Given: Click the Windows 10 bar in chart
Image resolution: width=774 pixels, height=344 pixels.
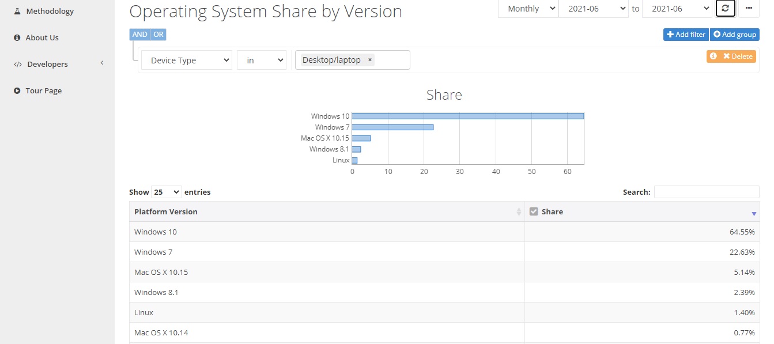Looking at the screenshot, I should pos(468,116).
